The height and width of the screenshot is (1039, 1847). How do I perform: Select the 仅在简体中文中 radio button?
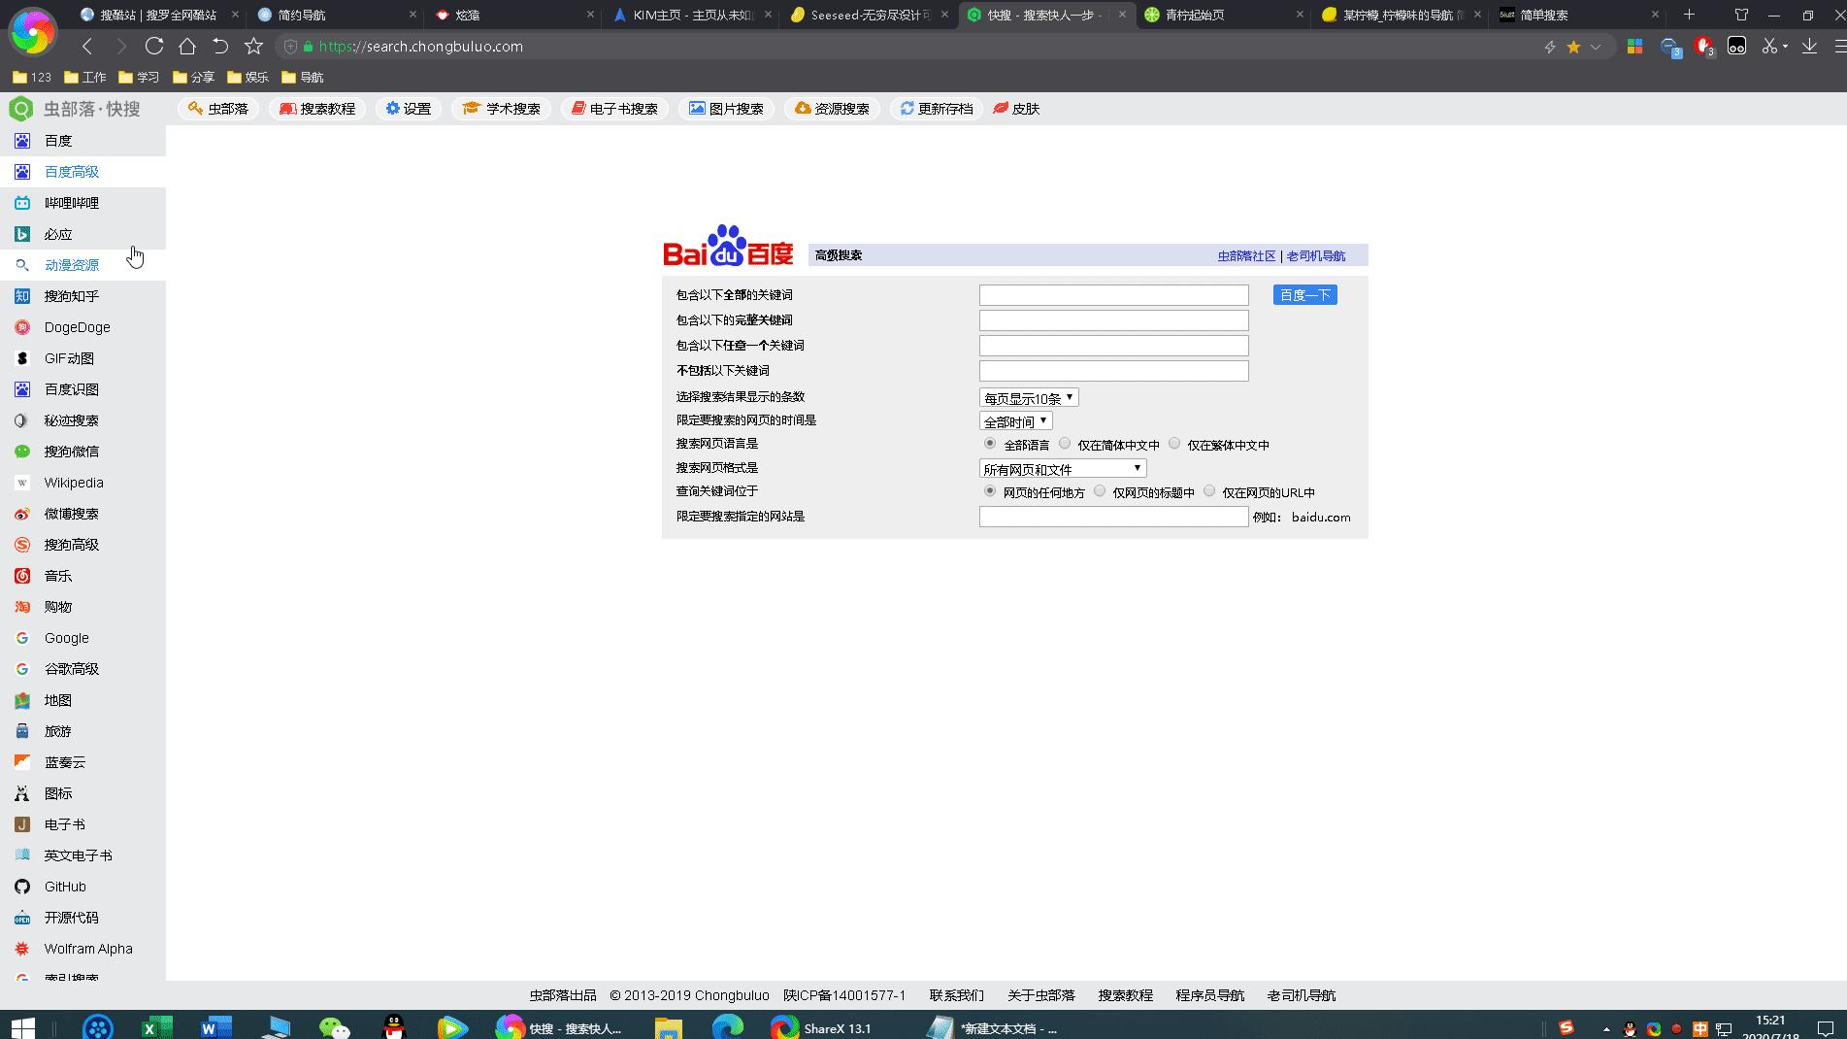[x=1065, y=444]
